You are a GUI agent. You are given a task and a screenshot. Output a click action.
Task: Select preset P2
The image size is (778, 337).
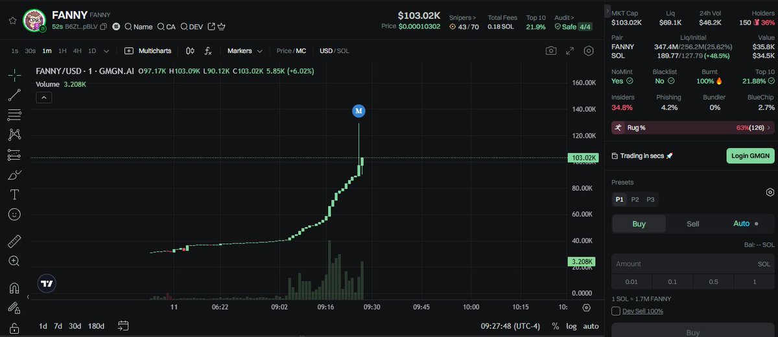635,199
